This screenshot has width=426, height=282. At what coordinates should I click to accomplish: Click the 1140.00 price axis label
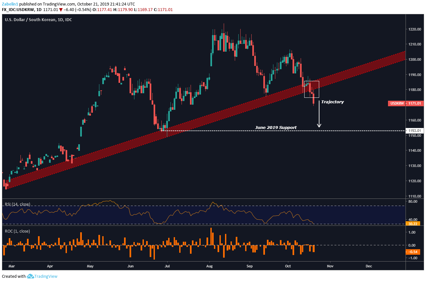(415, 150)
